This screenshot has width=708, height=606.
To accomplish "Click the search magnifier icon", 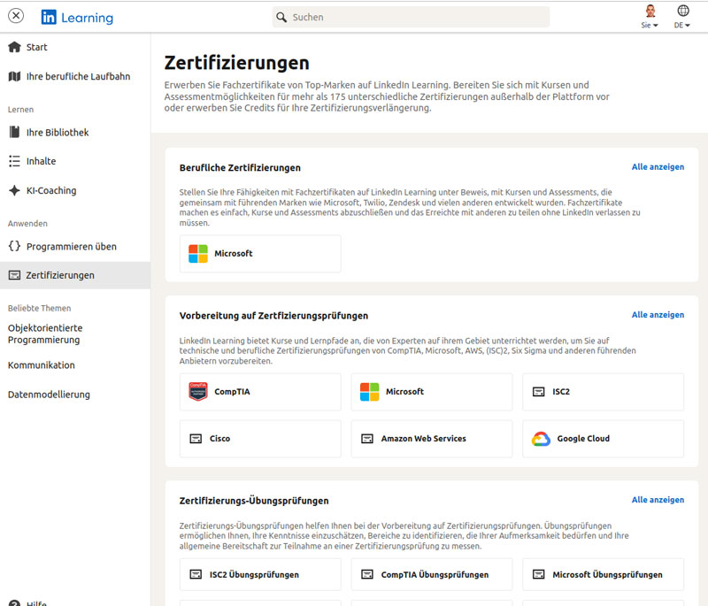I will click(281, 17).
